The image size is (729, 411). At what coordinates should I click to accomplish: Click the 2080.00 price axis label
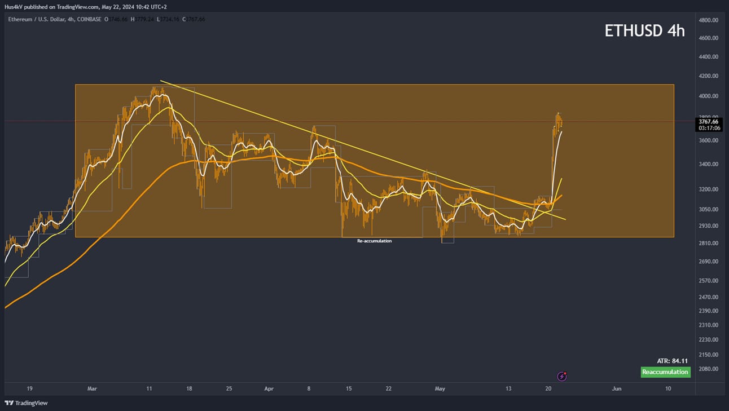click(708, 369)
